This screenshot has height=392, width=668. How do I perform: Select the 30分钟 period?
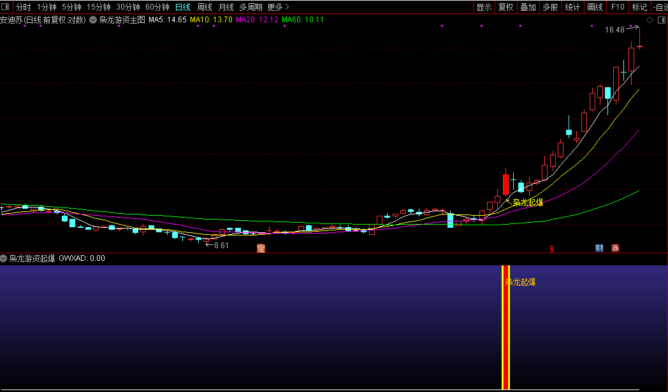point(128,7)
